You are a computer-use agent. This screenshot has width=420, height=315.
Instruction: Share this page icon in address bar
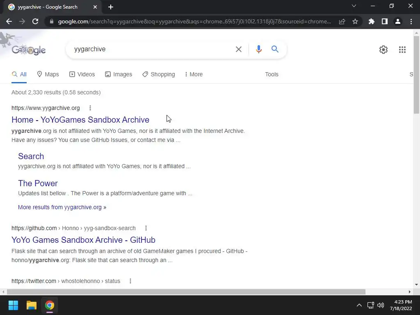(342, 21)
